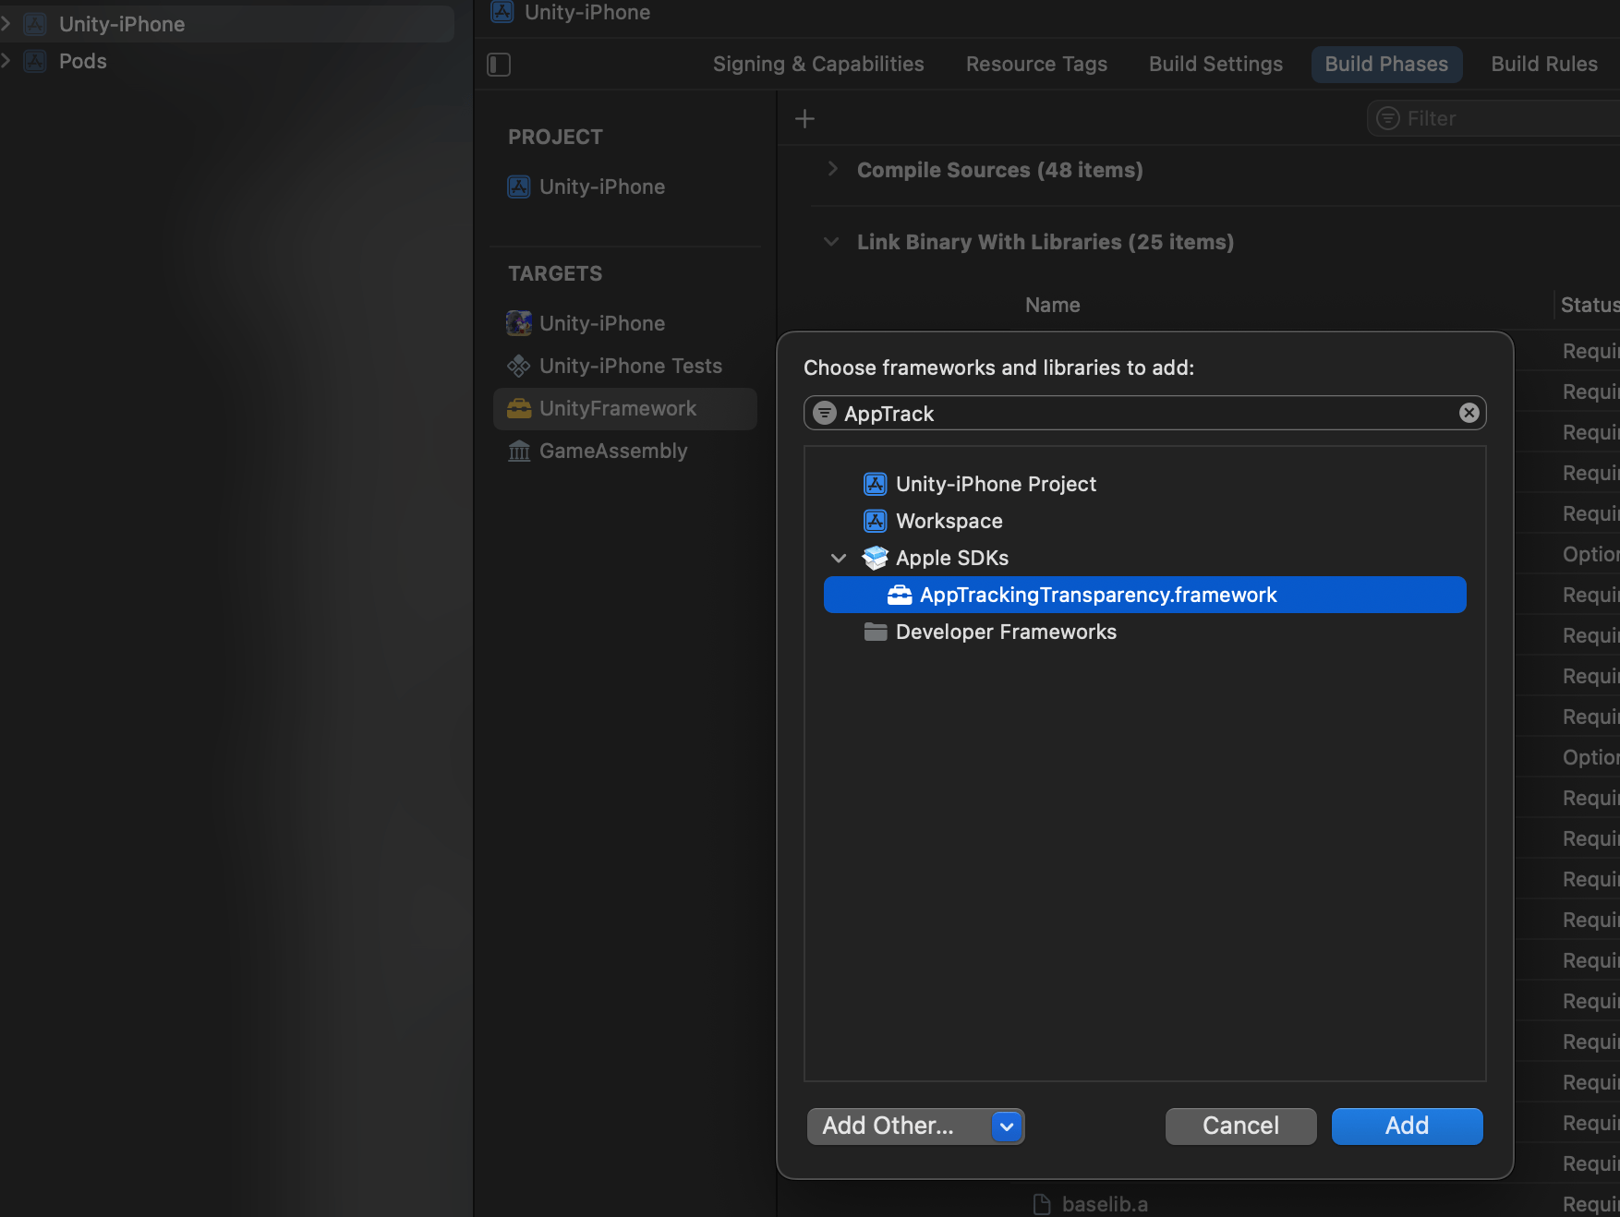Click the Workspace Xcode icon in dialog

(875, 521)
